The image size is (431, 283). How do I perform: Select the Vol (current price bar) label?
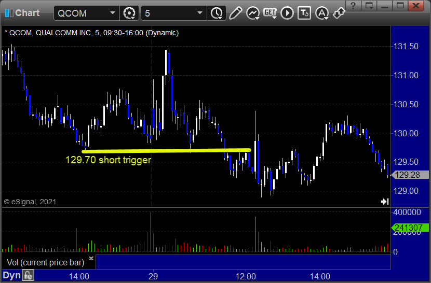click(45, 263)
